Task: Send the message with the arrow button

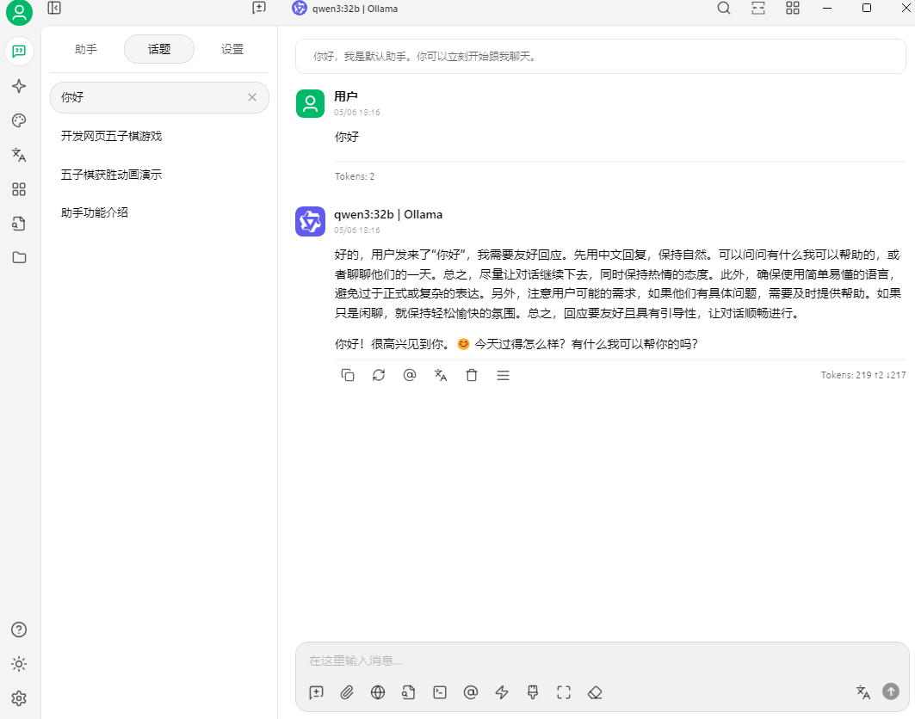Action: click(891, 691)
